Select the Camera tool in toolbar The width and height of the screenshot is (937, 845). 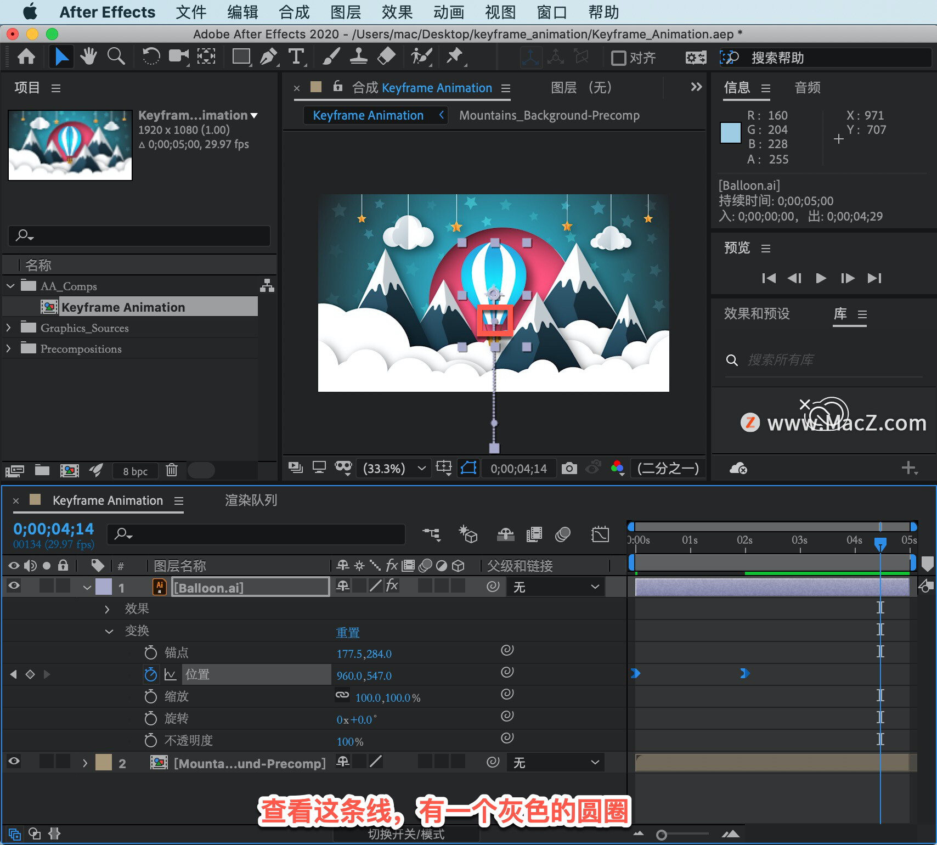point(178,57)
